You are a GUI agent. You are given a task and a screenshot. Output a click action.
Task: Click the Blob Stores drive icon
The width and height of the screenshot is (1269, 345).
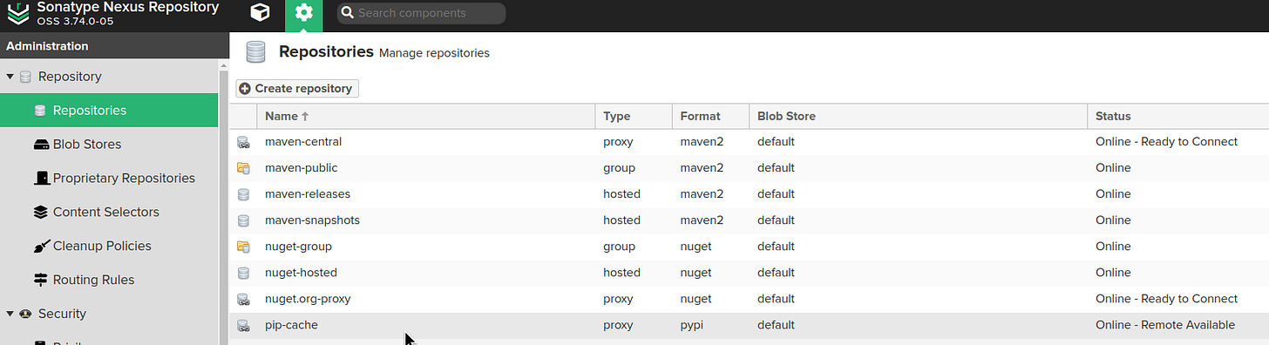40,145
